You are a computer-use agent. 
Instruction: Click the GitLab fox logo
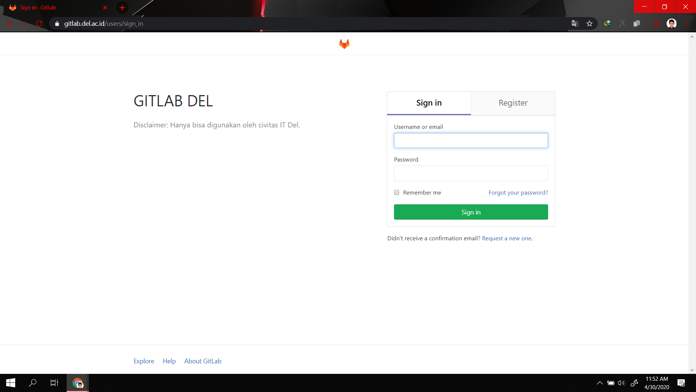click(344, 44)
